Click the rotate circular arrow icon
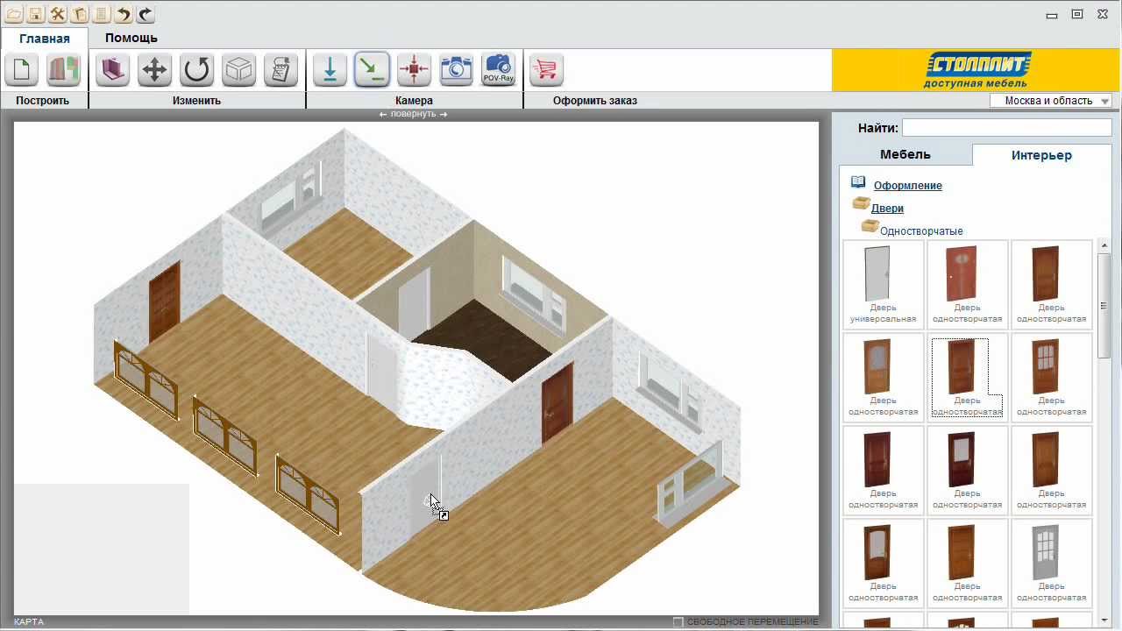 (196, 69)
